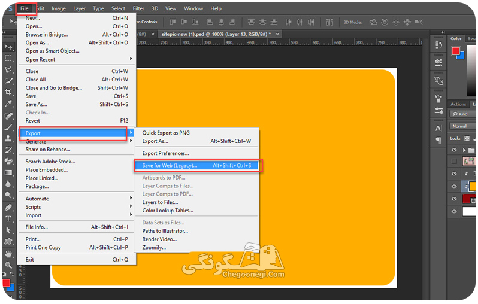Select the Polygonal Lasso tool

click(x=8, y=69)
